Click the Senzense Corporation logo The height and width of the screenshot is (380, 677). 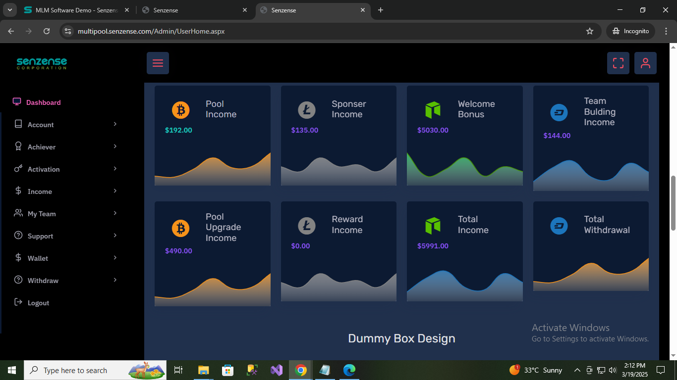(x=42, y=63)
